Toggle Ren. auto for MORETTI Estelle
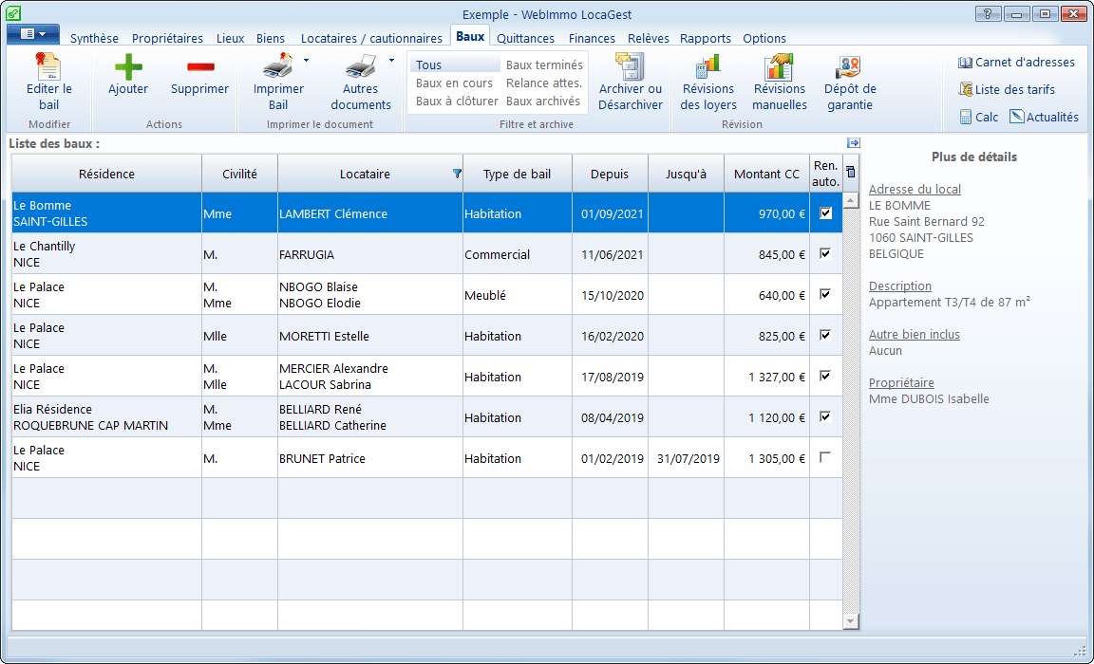Viewport: 1094px width, 664px height. 825,335
